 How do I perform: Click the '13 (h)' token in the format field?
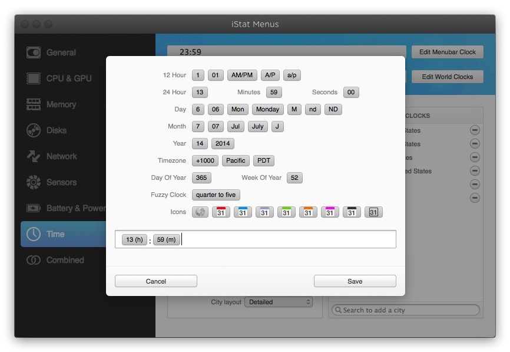coord(134,239)
